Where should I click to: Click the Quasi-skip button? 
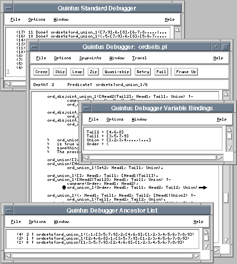(x=117, y=72)
